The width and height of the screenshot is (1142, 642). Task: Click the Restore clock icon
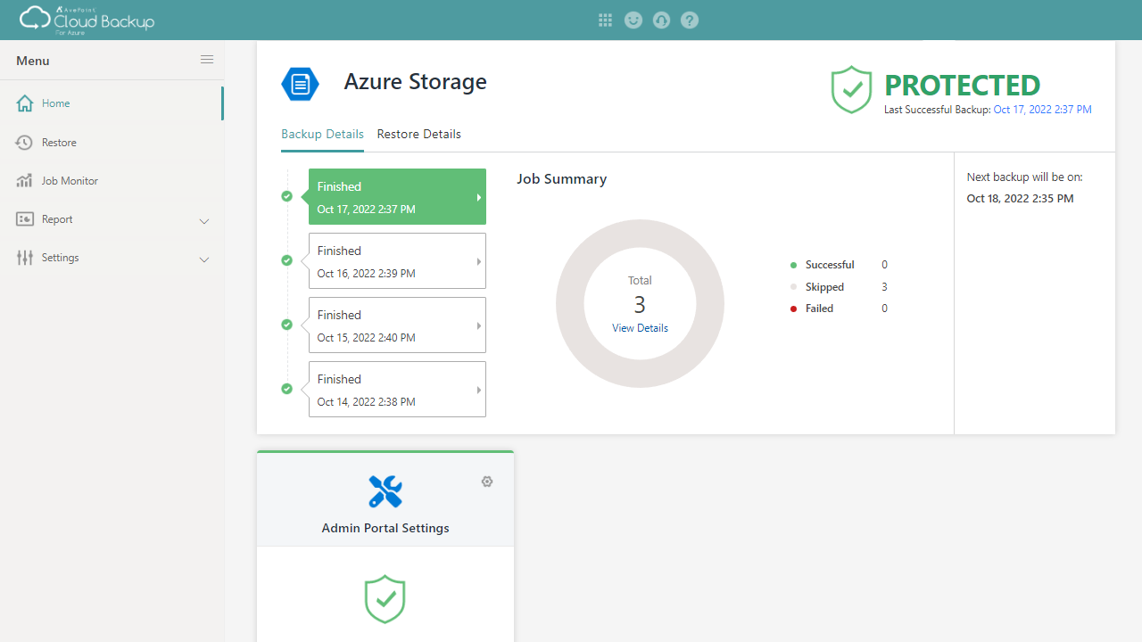pos(25,143)
